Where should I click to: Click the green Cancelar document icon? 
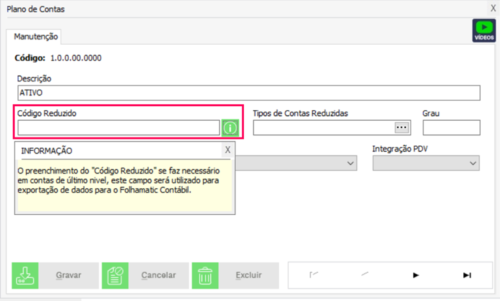click(x=113, y=275)
